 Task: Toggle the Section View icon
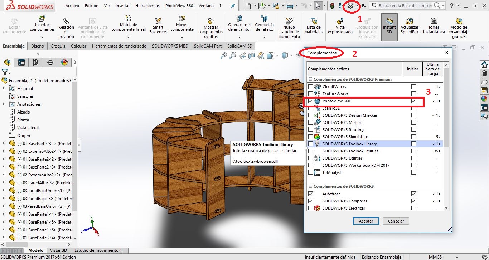(x=252, y=55)
